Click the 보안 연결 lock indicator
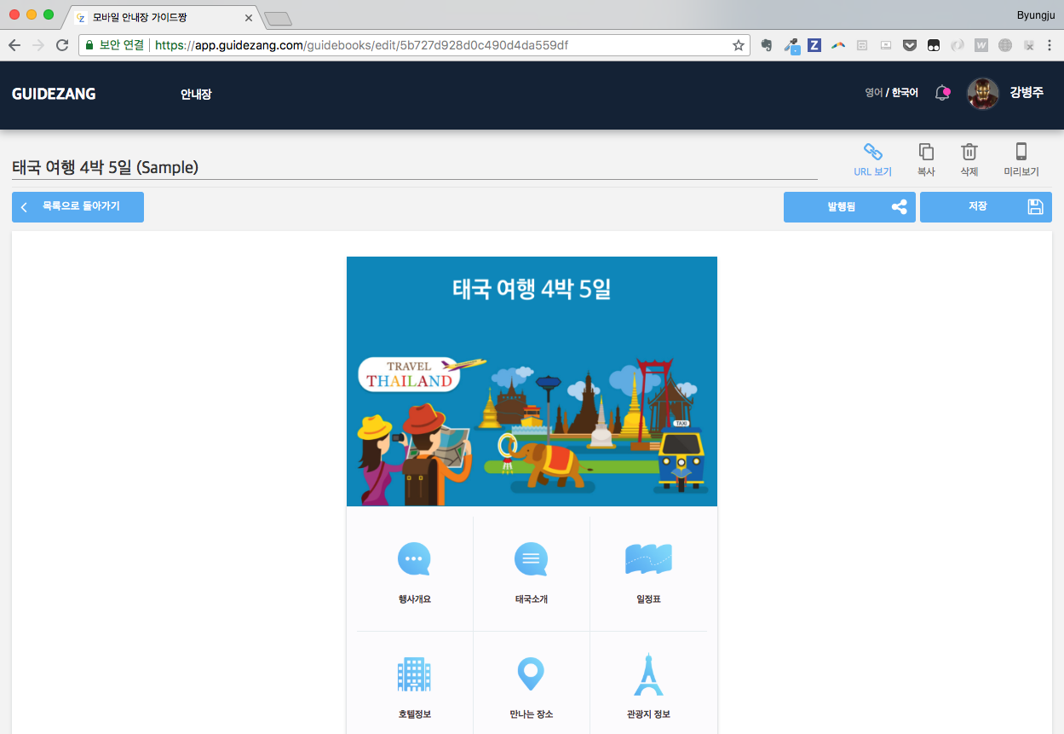The image size is (1064, 734). pyautogui.click(x=115, y=45)
